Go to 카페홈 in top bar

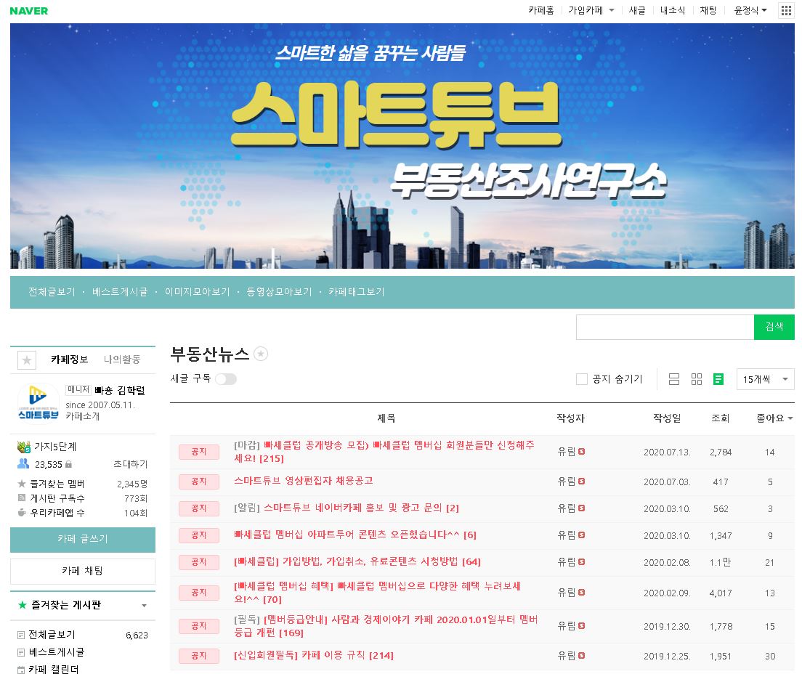[541, 10]
